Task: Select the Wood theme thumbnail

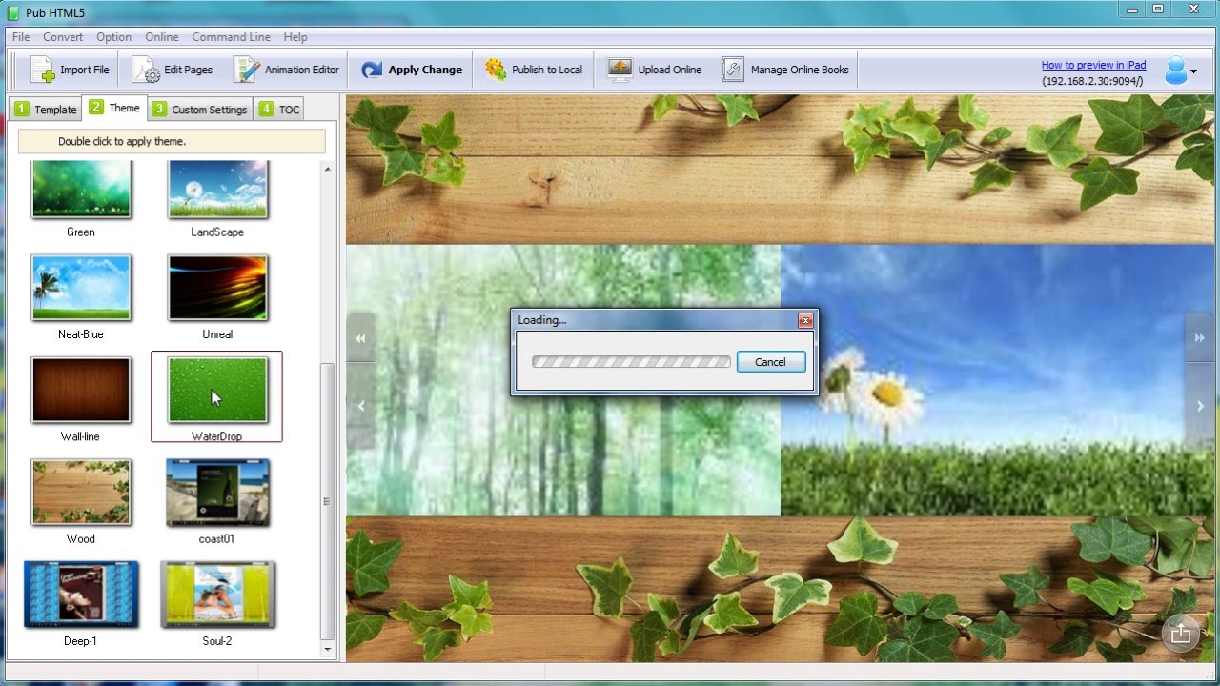Action: (81, 492)
